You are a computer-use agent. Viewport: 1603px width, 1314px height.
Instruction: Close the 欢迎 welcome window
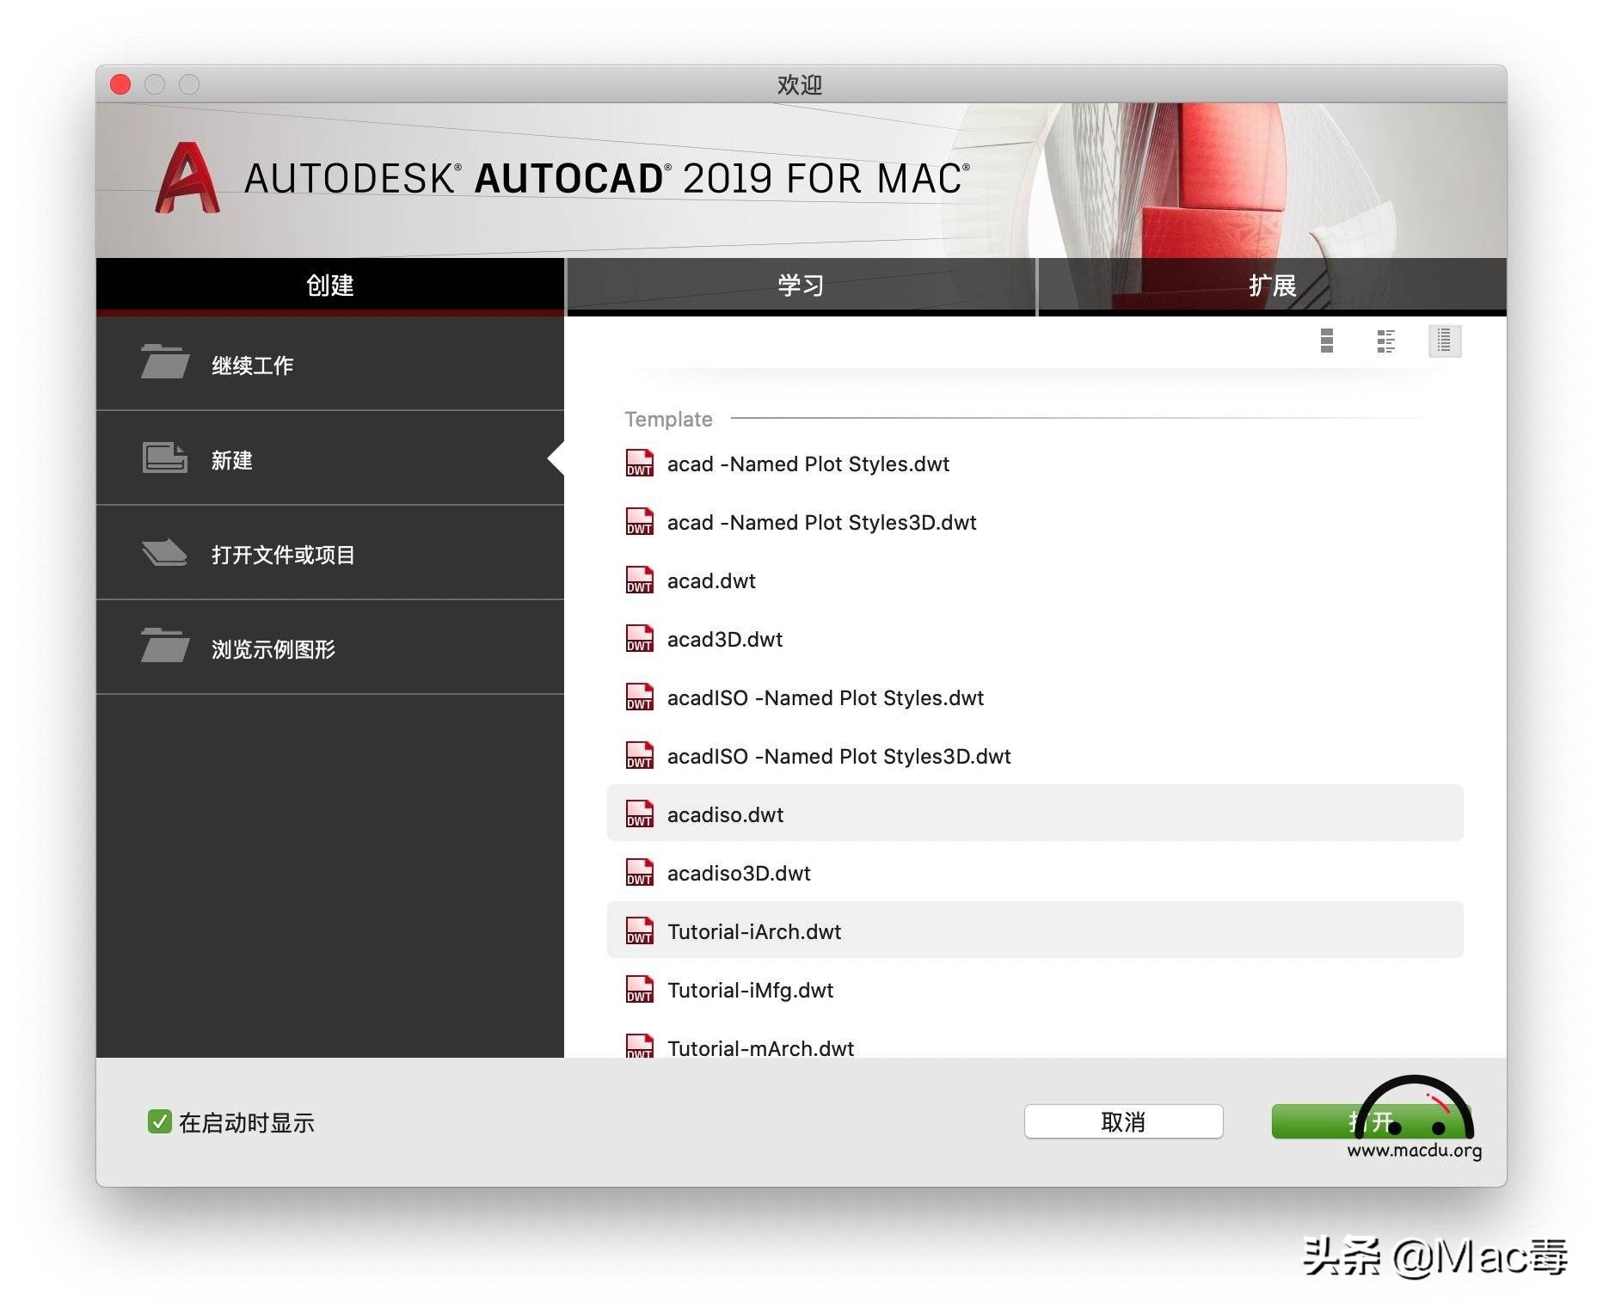pos(120,84)
